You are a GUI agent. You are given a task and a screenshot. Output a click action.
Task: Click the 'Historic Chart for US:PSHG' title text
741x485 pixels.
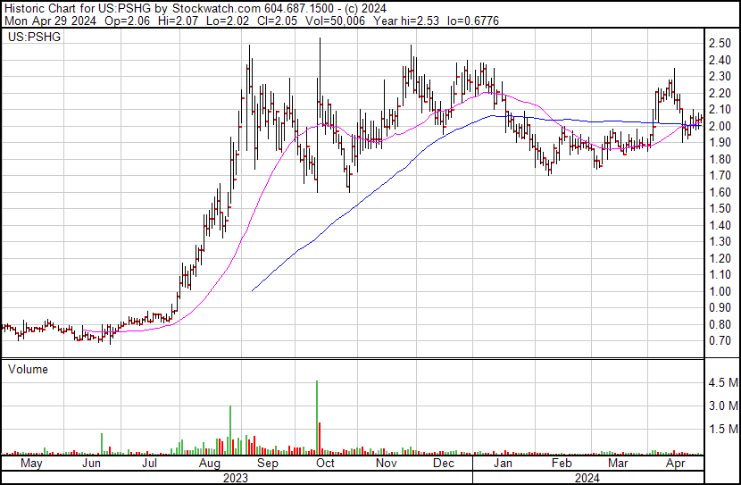click(x=78, y=9)
